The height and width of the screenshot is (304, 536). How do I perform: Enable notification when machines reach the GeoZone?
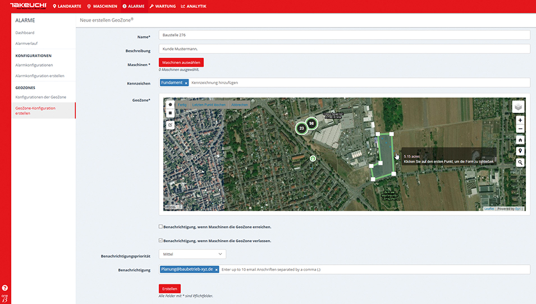coord(161,227)
